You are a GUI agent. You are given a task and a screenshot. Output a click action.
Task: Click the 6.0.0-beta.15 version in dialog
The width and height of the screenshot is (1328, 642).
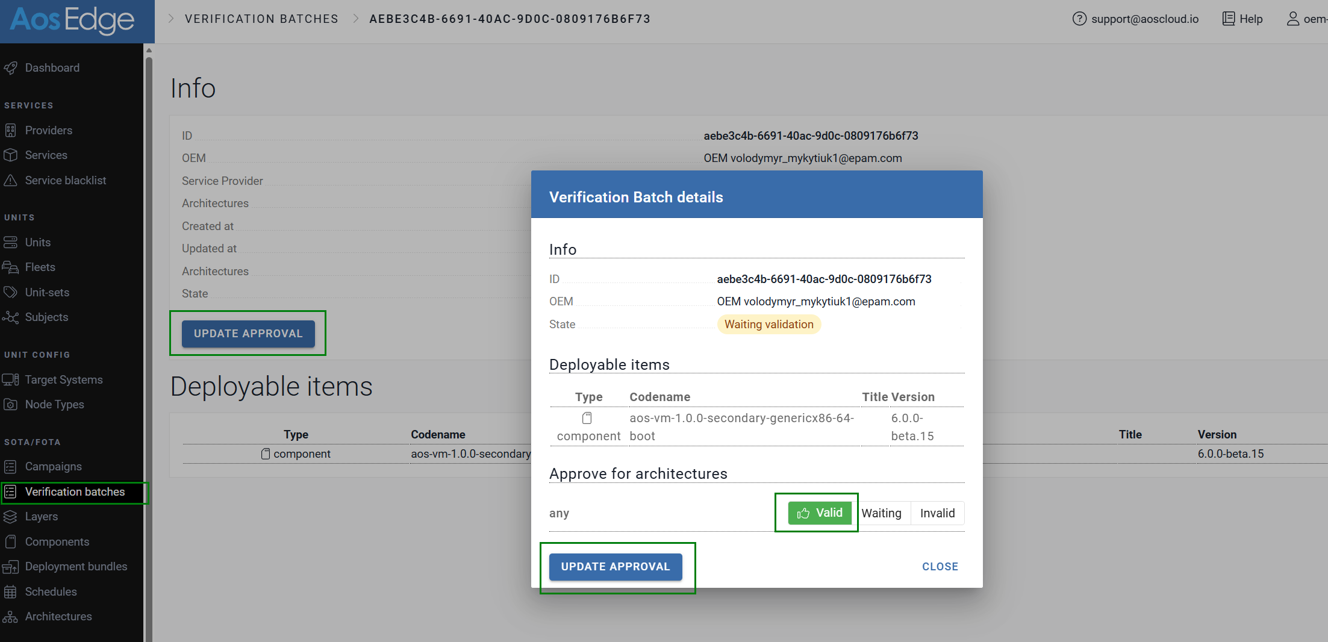912,427
